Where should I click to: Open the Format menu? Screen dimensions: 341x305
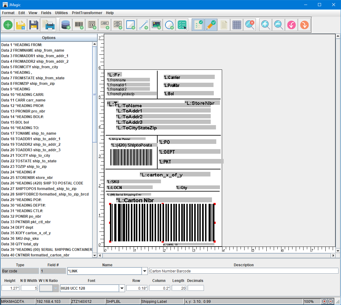coord(8,13)
